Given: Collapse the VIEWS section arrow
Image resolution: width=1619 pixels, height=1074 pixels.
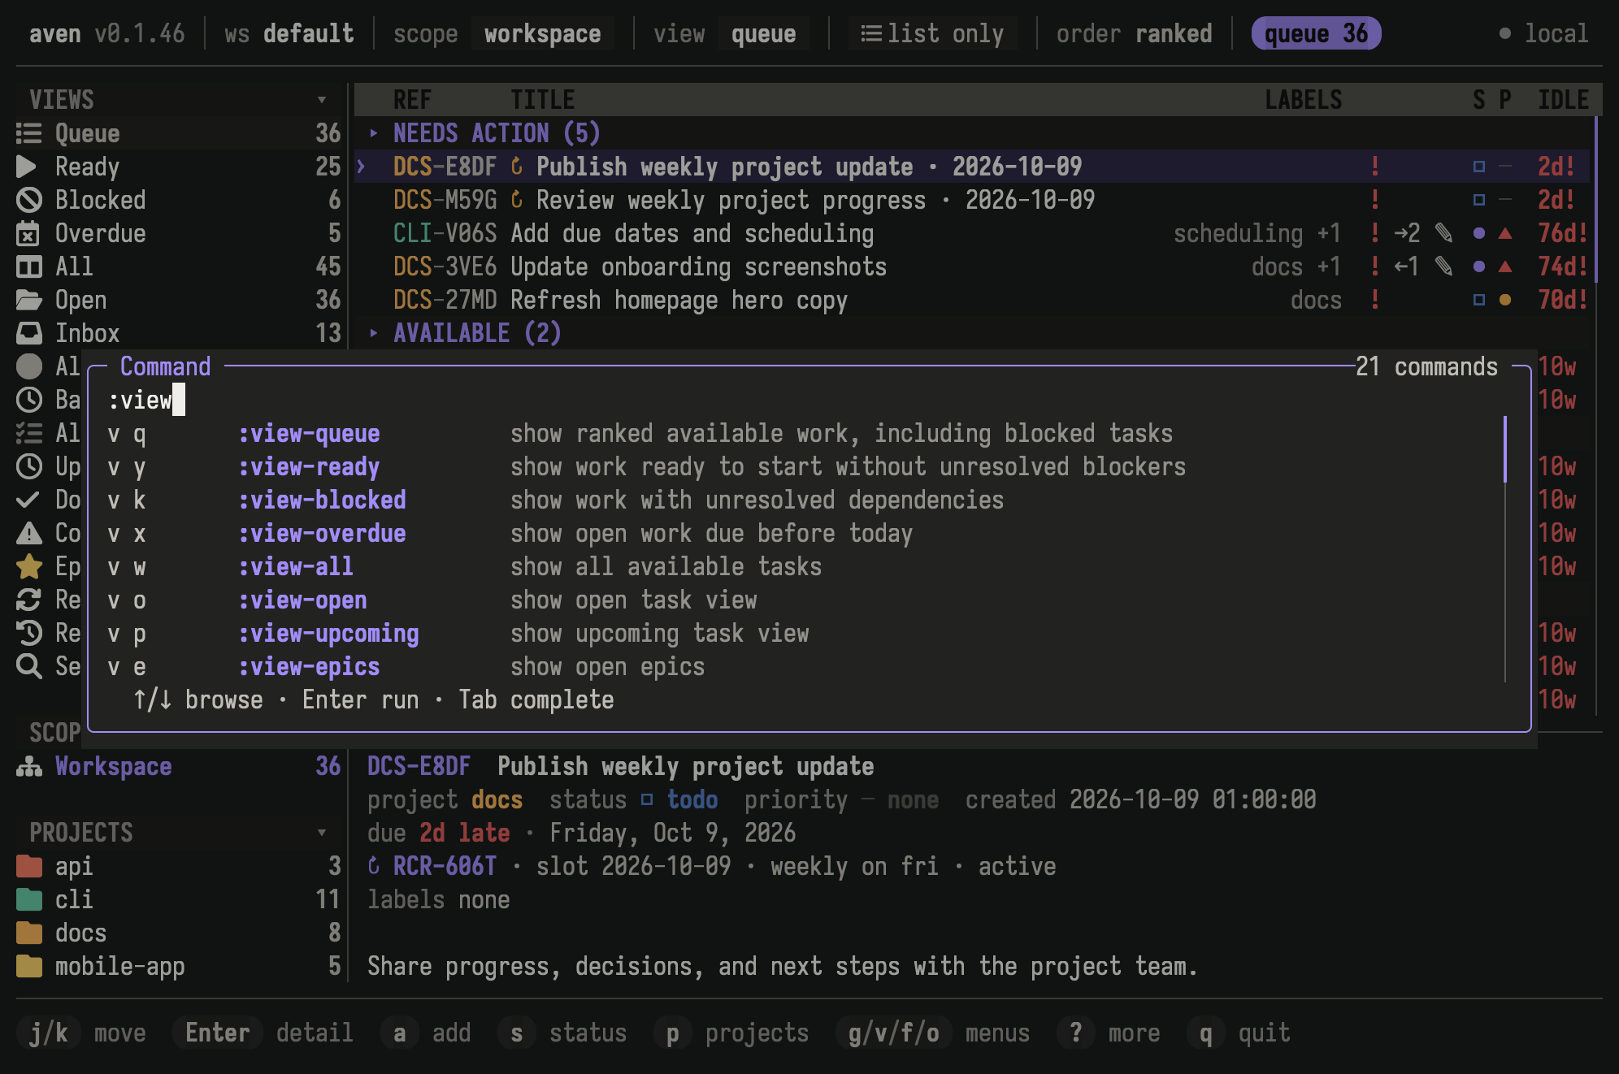Looking at the screenshot, I should 322,100.
